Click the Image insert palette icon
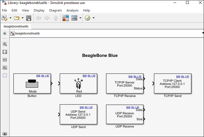 [x=5, y=68]
